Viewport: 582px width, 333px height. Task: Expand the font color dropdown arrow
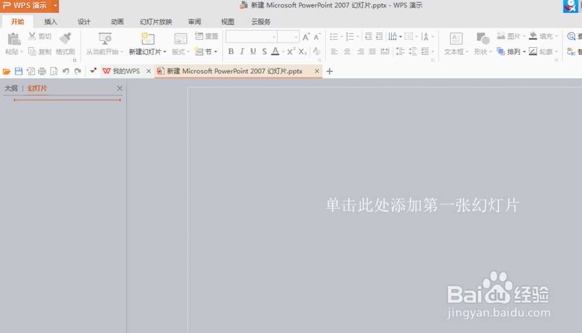pos(283,52)
